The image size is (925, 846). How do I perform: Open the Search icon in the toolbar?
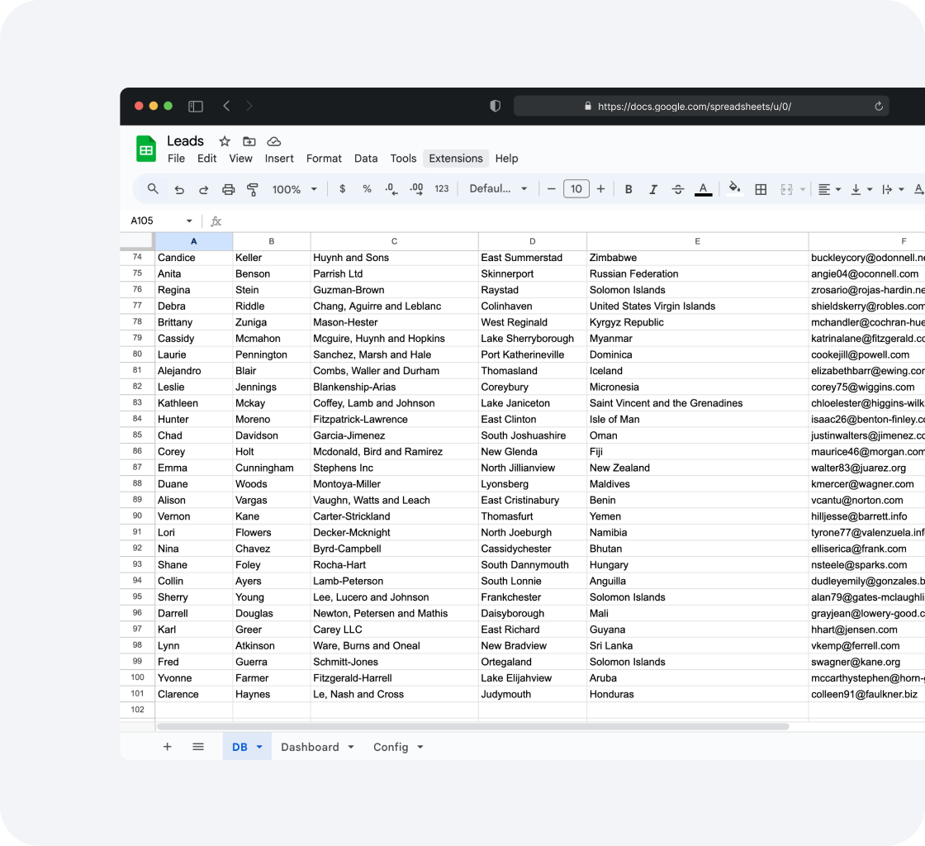(152, 188)
